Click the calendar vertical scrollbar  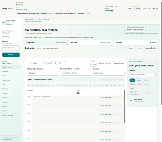pyautogui.click(x=124, y=106)
